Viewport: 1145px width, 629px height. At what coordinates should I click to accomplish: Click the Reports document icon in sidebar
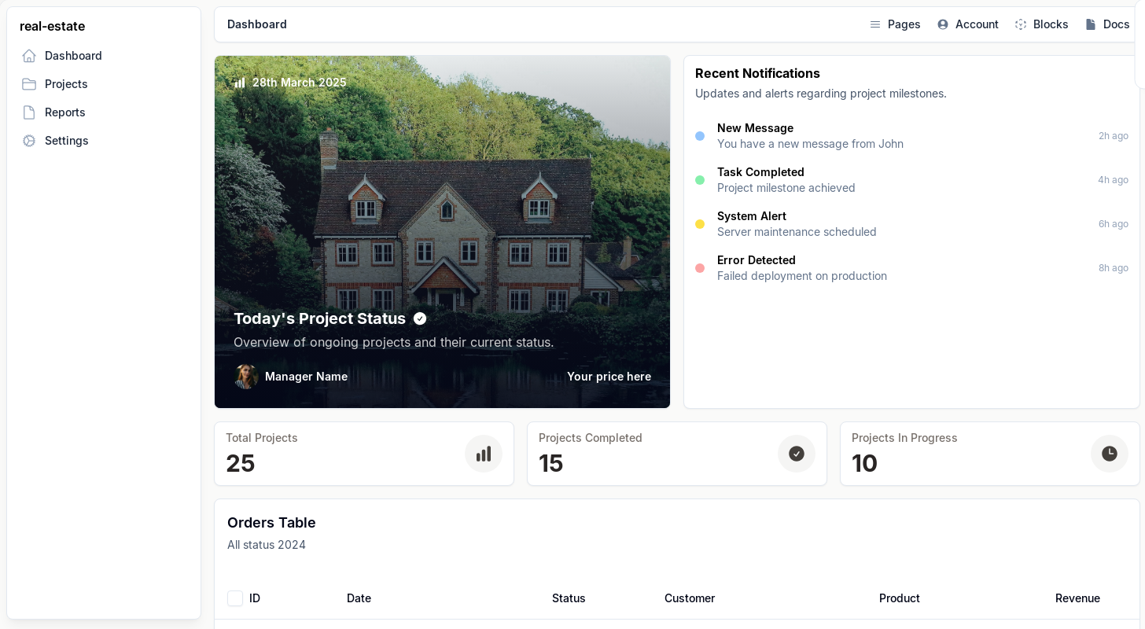tap(29, 112)
